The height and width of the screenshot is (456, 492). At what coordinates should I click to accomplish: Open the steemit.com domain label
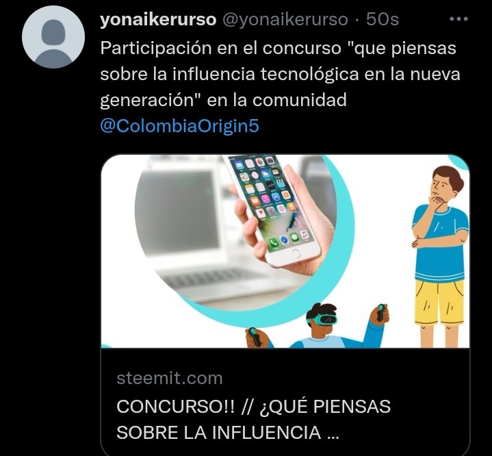point(170,378)
